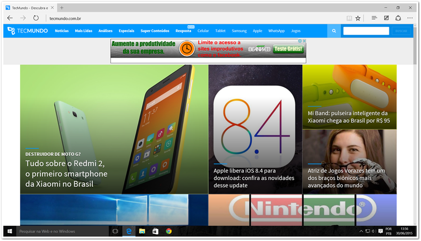This screenshot has height=241, width=421.
Task: Open Super Conteúdos menu item
Action: [155, 31]
